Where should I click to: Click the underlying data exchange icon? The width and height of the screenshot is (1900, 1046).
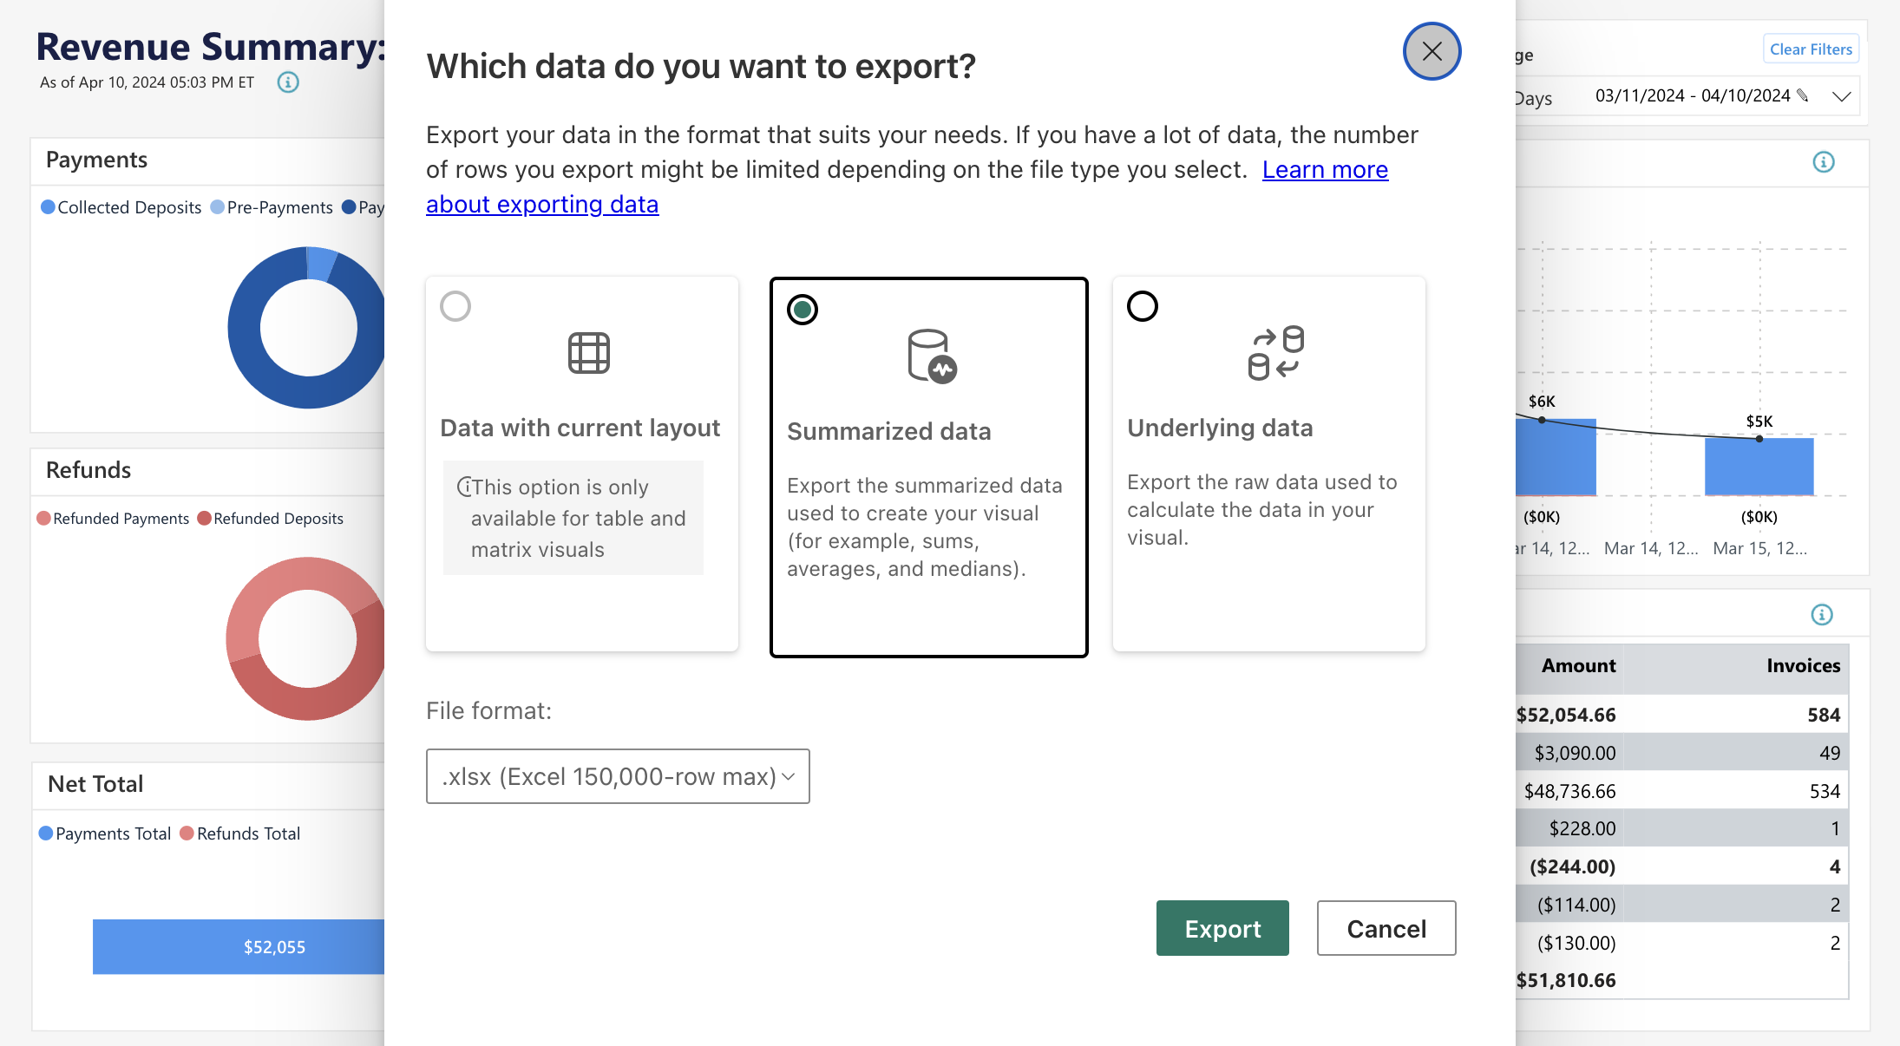[x=1276, y=353]
